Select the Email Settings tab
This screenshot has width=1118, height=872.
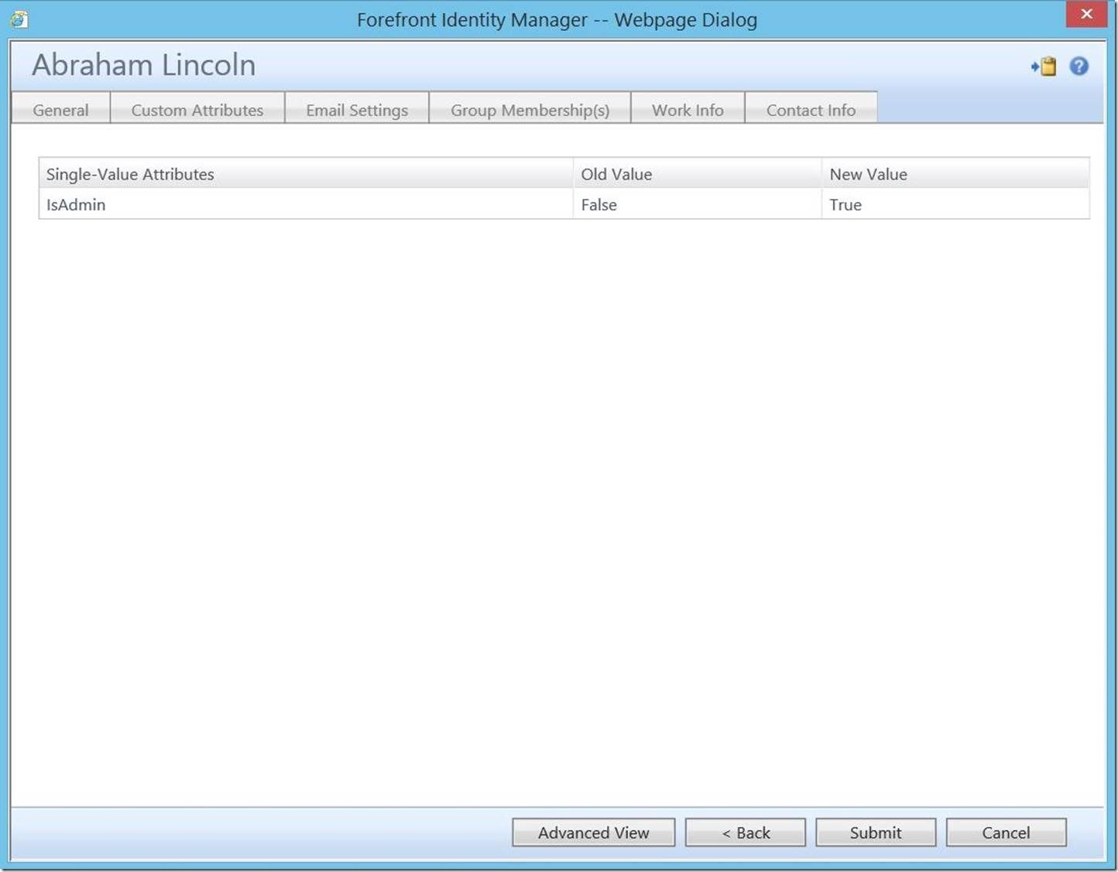pos(357,110)
